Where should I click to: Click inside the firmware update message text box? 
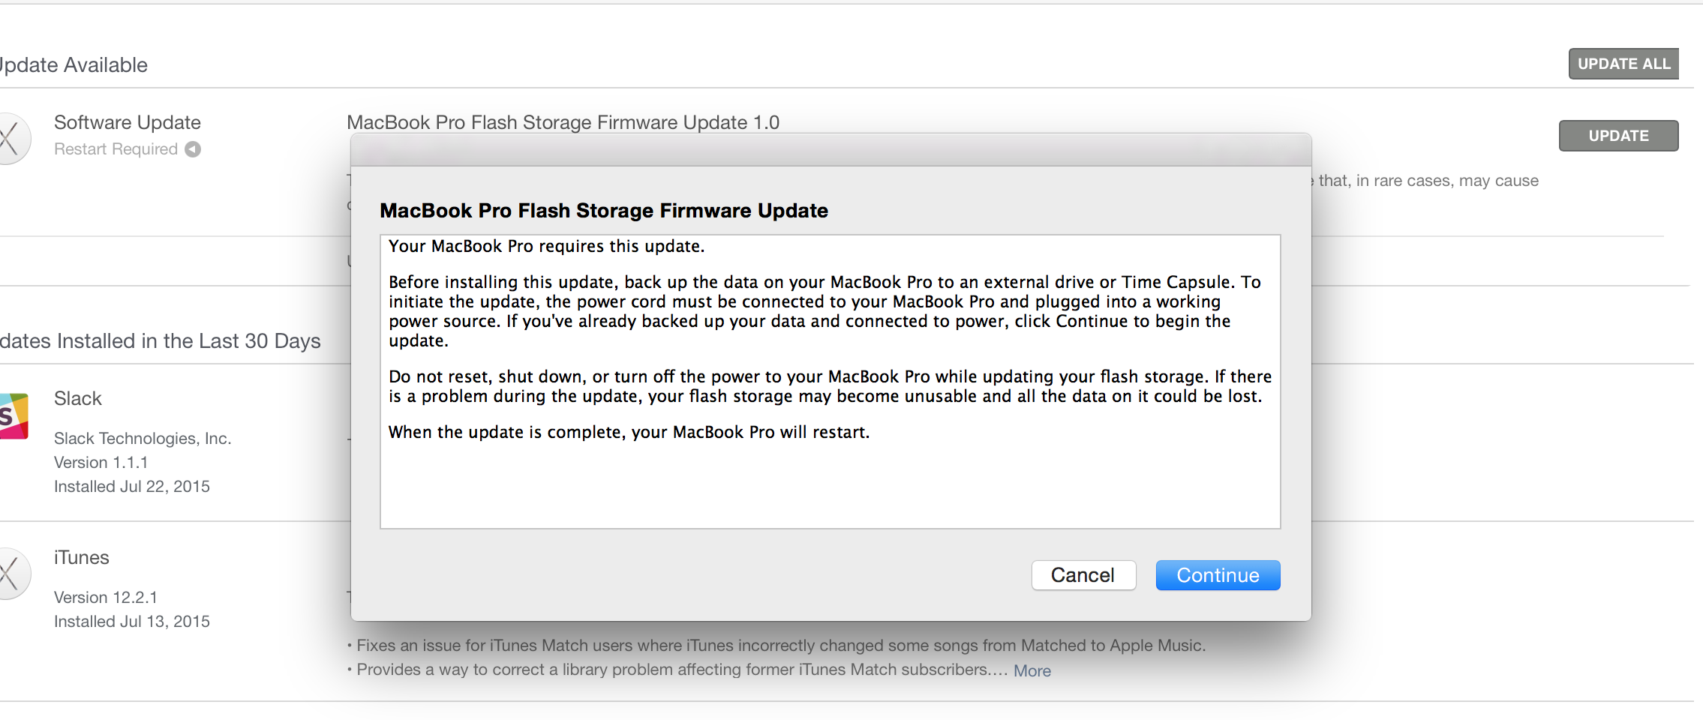[830, 382]
